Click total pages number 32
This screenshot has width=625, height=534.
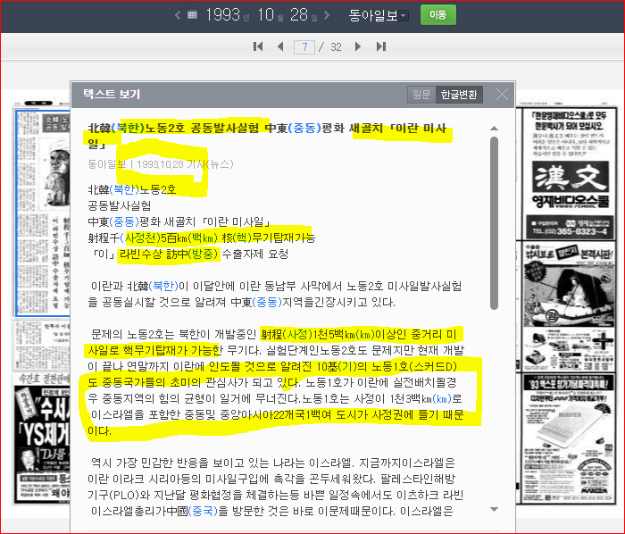coord(336,47)
